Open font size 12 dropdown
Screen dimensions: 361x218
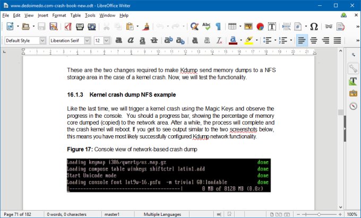pyautogui.click(x=107, y=40)
